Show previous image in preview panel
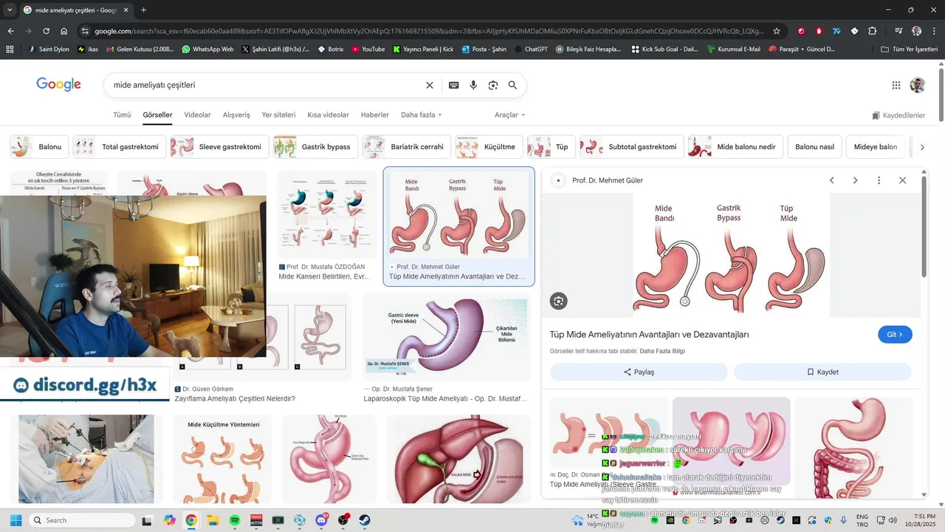Screen dimensions: 945x532 [x=832, y=180]
